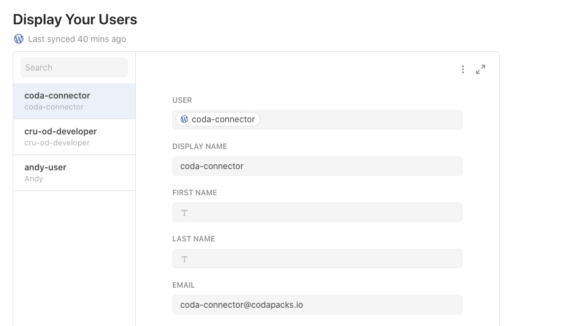The height and width of the screenshot is (326, 571).
Task: Click the First Name field
Action: point(317,212)
